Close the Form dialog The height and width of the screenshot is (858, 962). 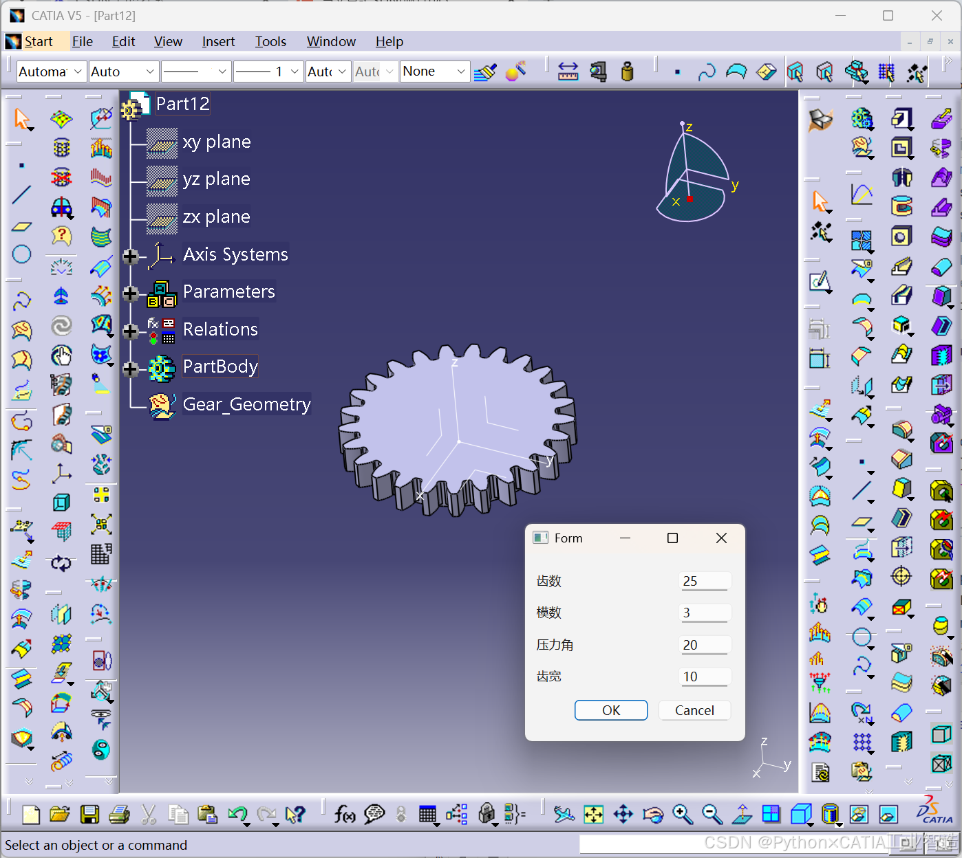point(721,538)
